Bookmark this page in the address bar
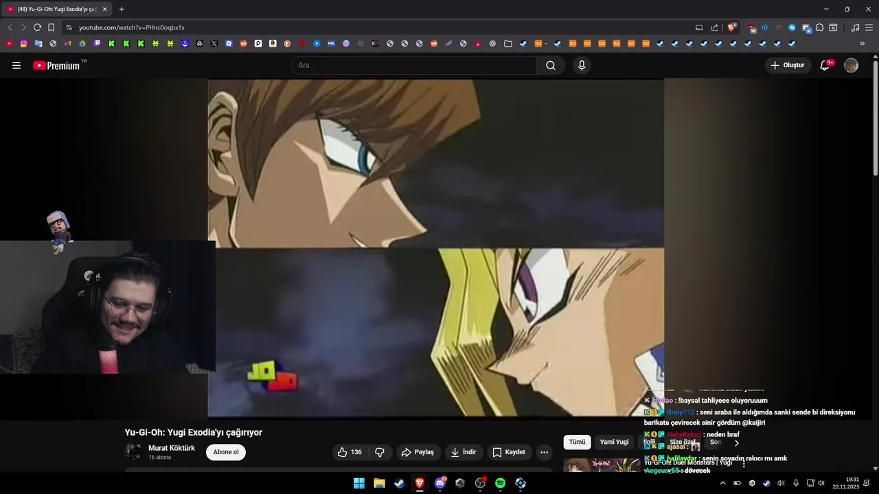The width and height of the screenshot is (879, 494). click(x=51, y=27)
